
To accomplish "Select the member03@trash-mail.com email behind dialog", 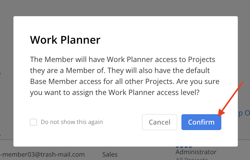I will 42,155.
